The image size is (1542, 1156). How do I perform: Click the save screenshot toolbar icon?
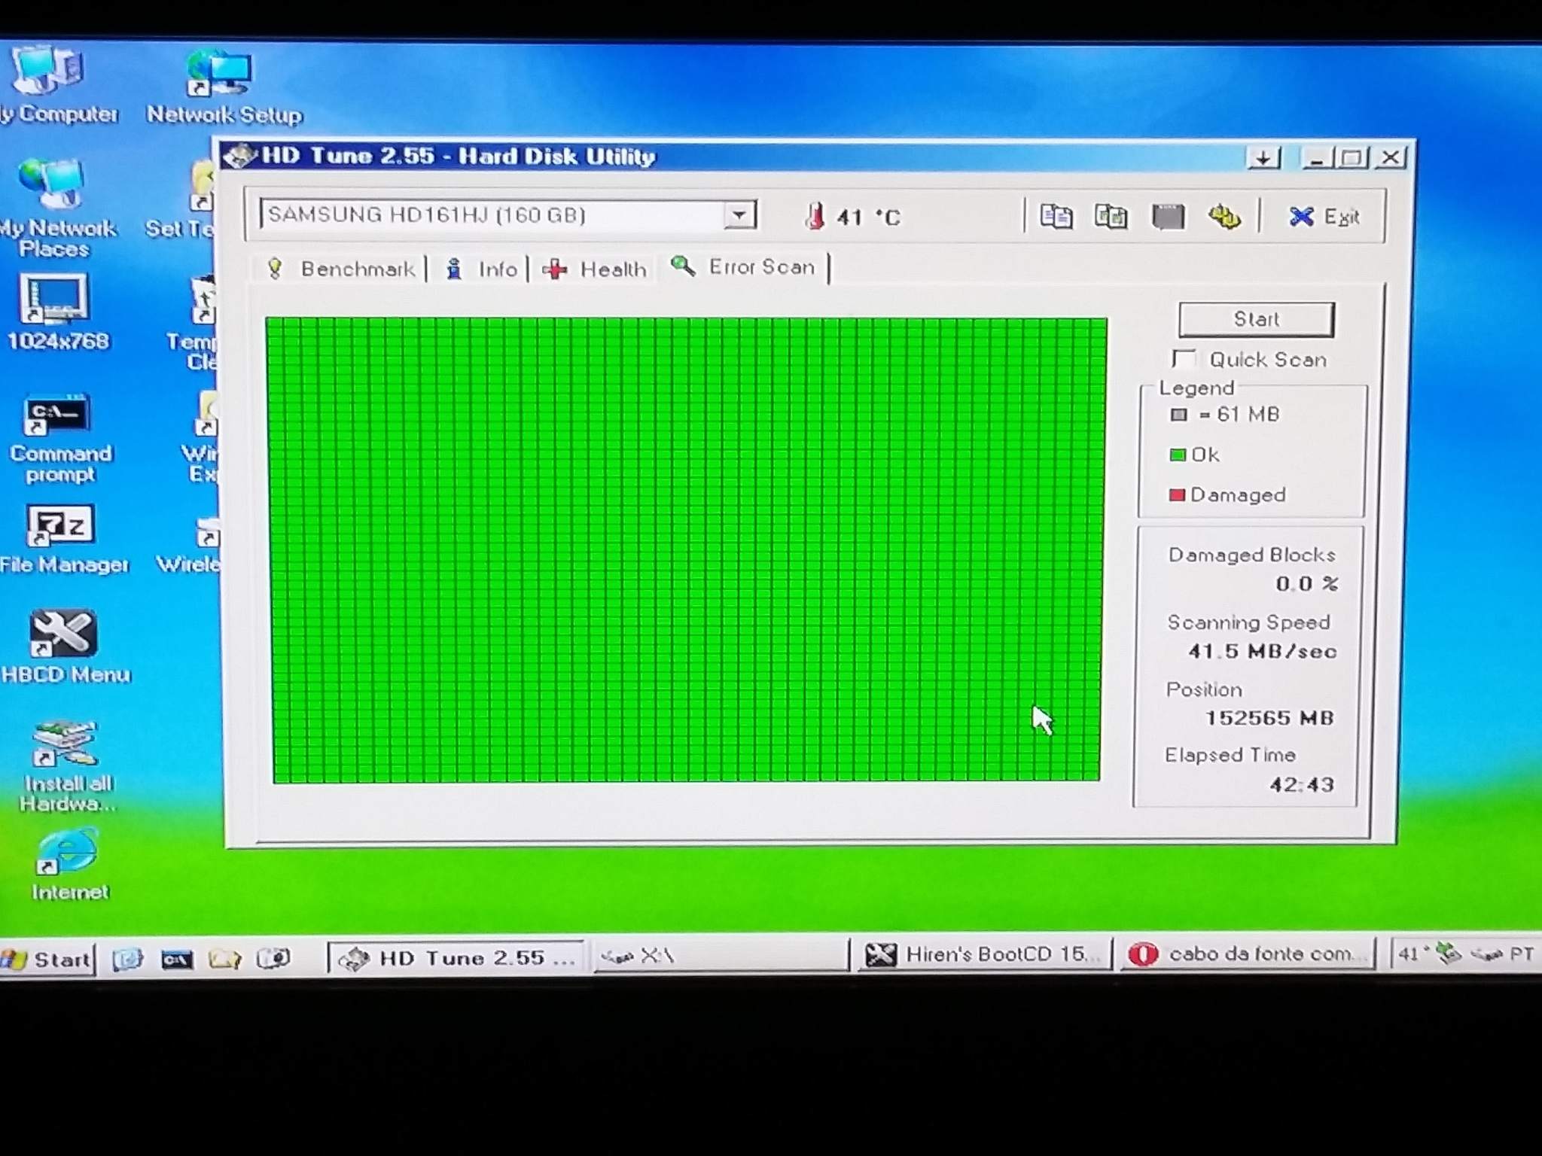tap(1168, 217)
